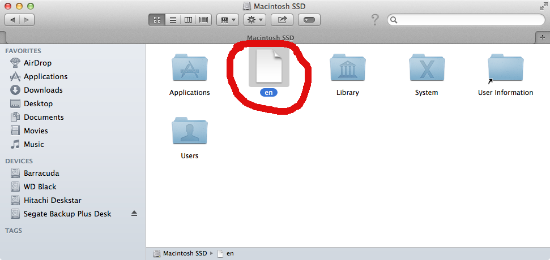Eject the Segate Backup Plus Desk drive
550x260 pixels.
pyautogui.click(x=134, y=214)
